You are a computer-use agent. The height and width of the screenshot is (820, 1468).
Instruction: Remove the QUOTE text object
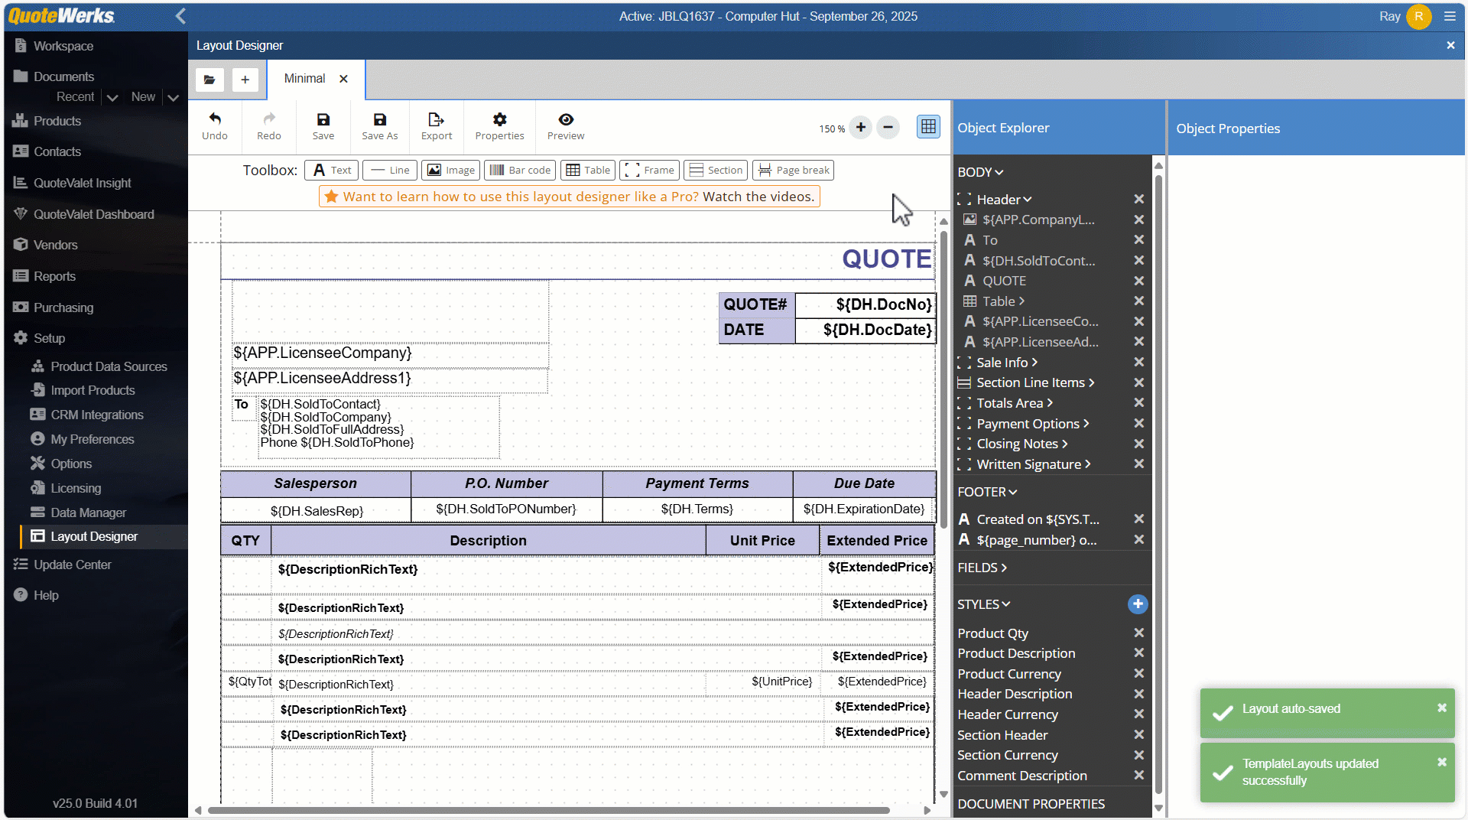1138,281
